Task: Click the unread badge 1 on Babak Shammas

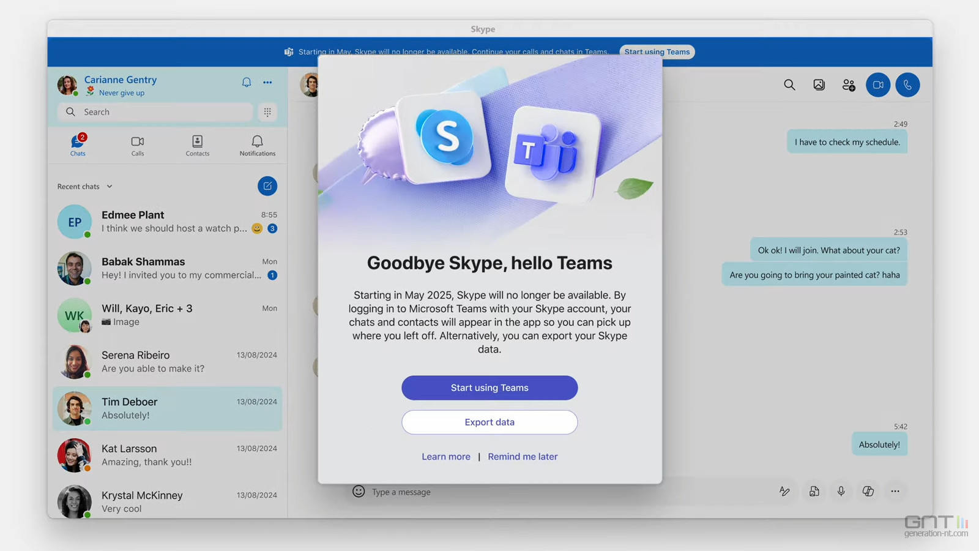Action: 272,275
